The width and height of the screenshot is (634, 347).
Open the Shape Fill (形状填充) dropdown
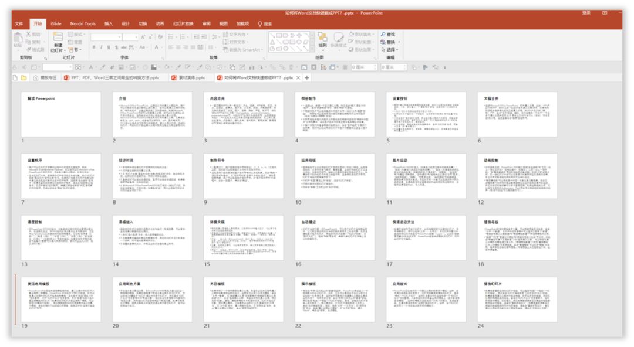click(x=361, y=35)
